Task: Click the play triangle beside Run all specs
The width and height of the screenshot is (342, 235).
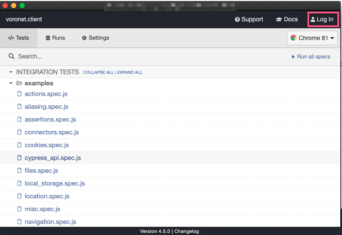Action: click(x=293, y=57)
